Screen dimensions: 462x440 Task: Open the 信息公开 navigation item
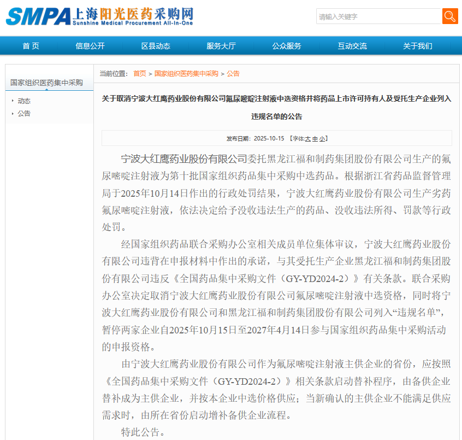click(90, 46)
